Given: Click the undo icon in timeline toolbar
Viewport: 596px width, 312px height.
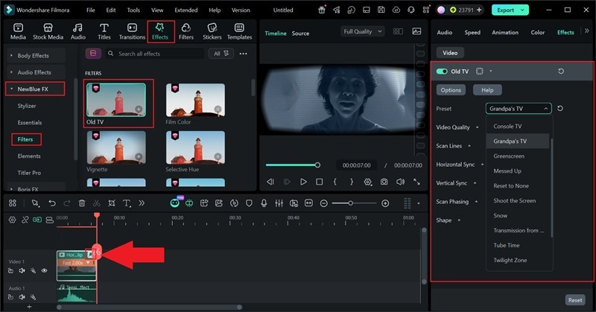Looking at the screenshot, I should (x=52, y=203).
